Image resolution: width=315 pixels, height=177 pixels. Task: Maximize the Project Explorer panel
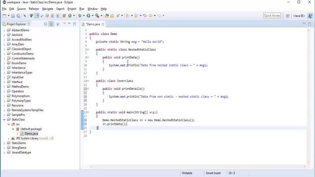(74, 24)
